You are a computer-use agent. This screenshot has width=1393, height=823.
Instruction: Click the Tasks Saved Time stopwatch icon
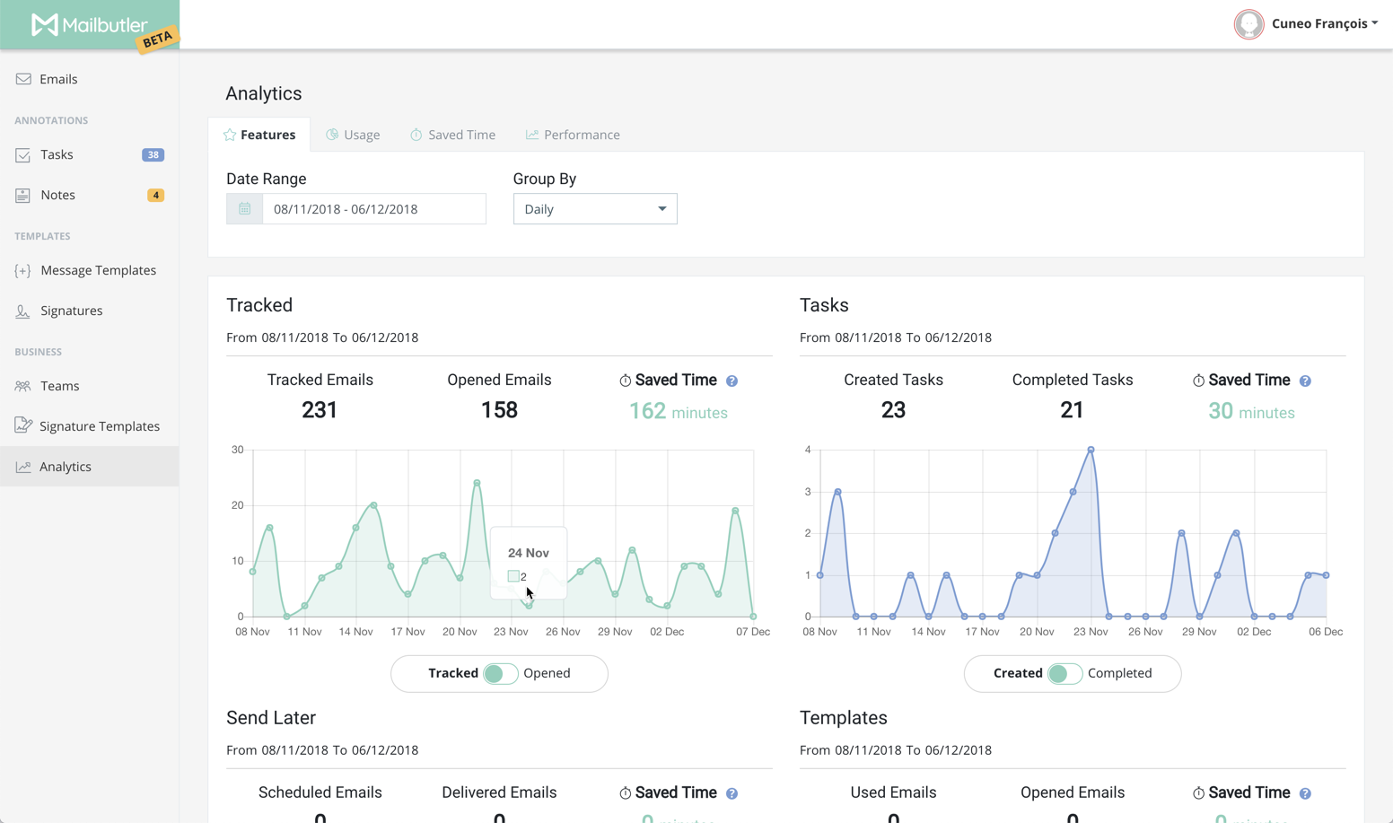1198,381
